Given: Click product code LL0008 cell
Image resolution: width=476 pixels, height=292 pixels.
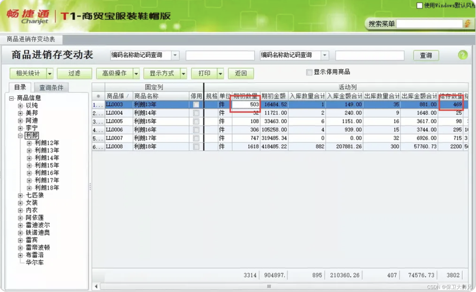Looking at the screenshot, I should click(119, 147).
